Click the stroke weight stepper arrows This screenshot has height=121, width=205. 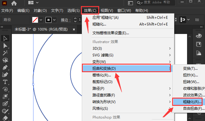click(x=75, y=20)
